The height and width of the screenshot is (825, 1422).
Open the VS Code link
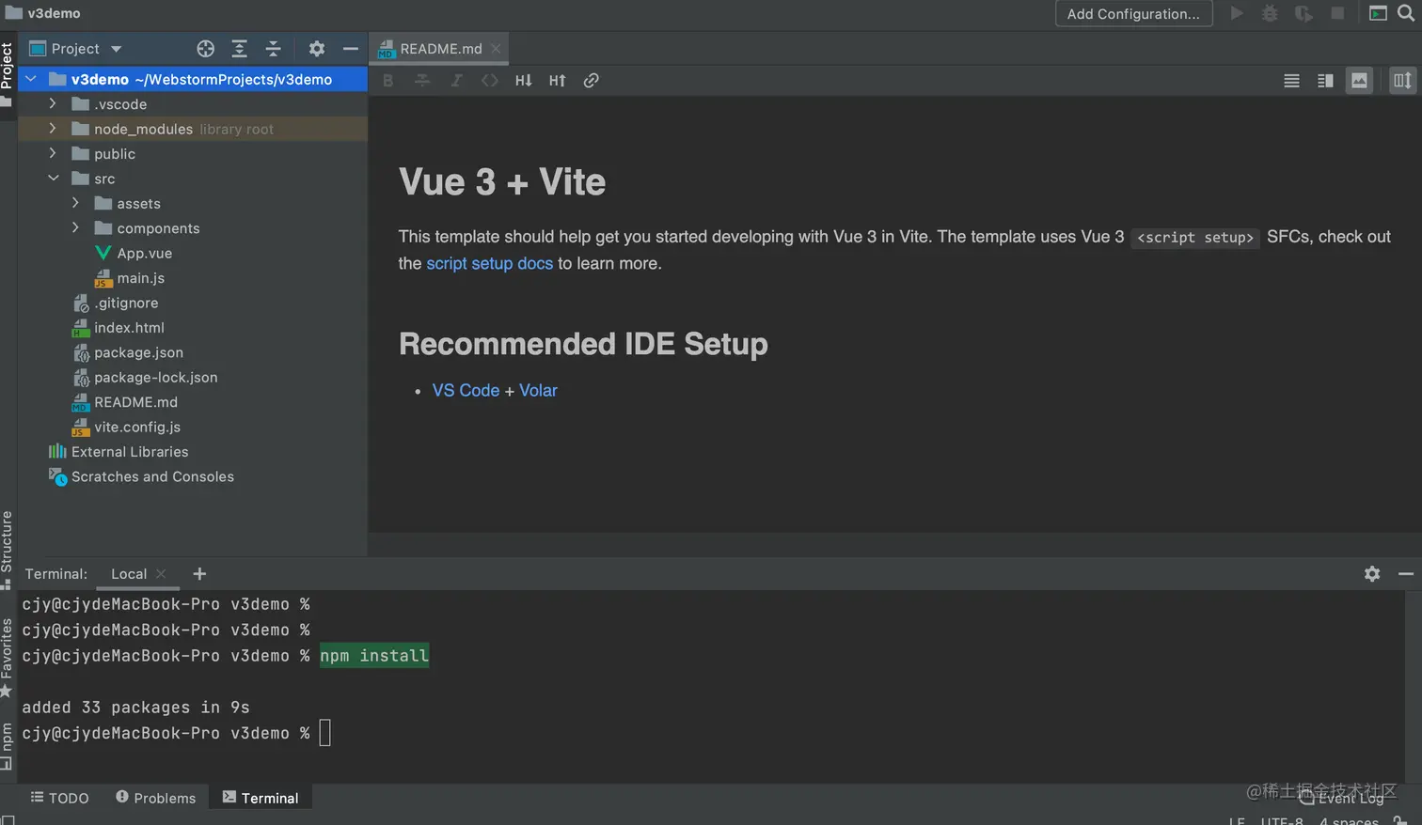click(466, 390)
